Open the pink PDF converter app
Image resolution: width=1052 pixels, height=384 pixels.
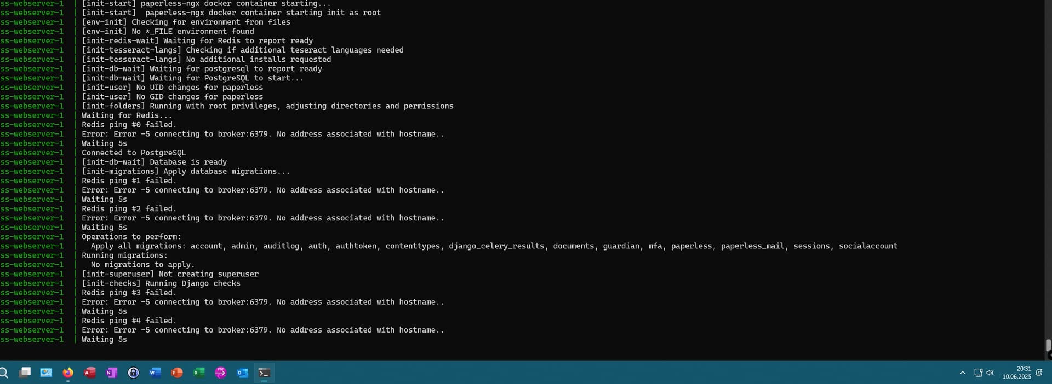click(x=220, y=373)
